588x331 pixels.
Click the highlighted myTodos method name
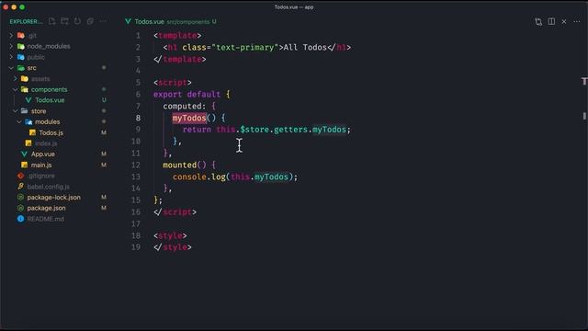click(189, 118)
